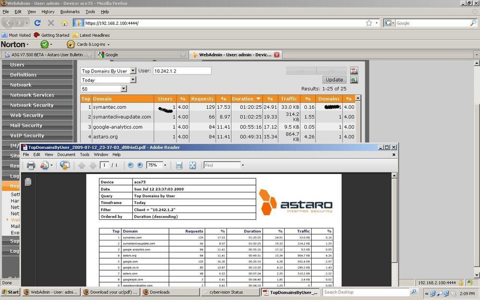The image size is (480, 300).
Task: Open the Adobe Reader zoom percentage dropdown
Action: (x=165, y=165)
